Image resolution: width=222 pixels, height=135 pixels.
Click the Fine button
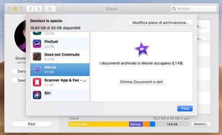click(x=185, y=108)
